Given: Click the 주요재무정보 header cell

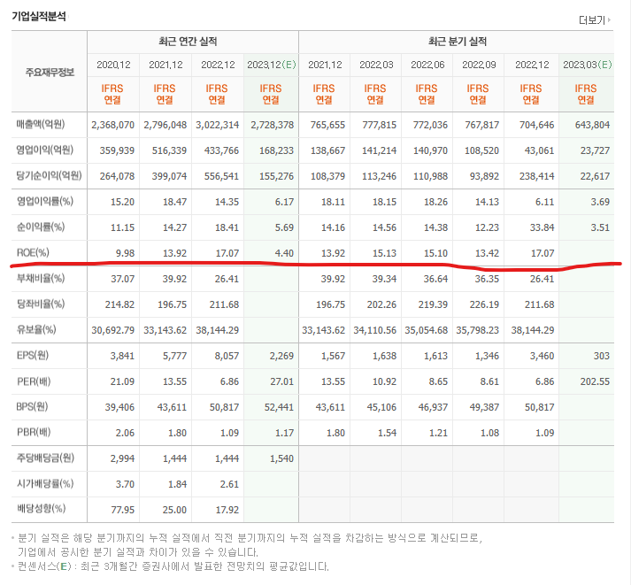Looking at the screenshot, I should [x=50, y=73].
